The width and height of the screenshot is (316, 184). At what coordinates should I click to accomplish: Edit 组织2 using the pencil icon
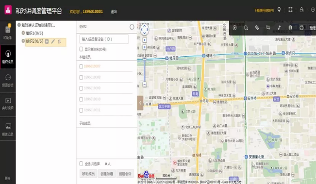point(53,42)
